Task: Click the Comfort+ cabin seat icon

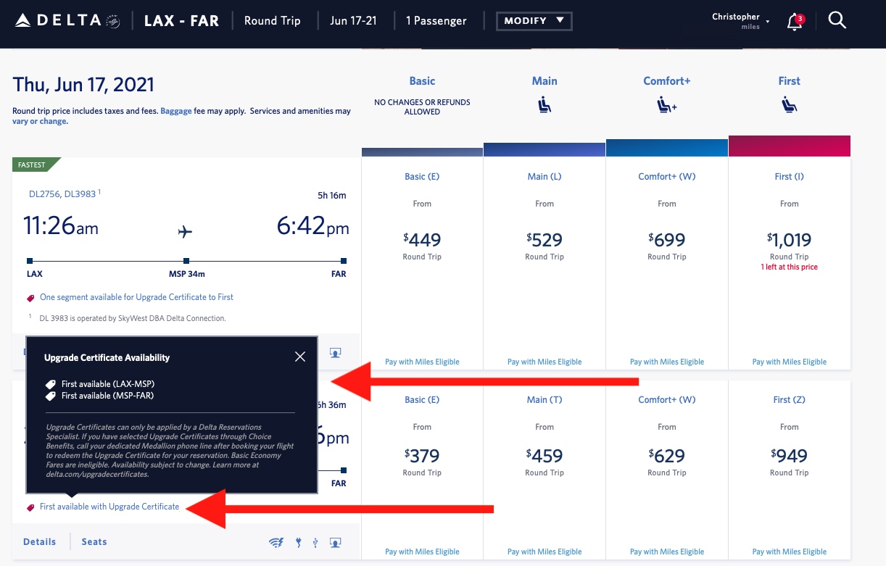Action: click(666, 106)
